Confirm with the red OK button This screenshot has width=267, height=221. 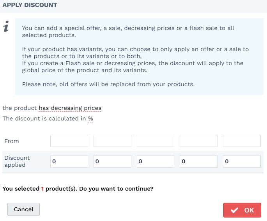pos(242,210)
